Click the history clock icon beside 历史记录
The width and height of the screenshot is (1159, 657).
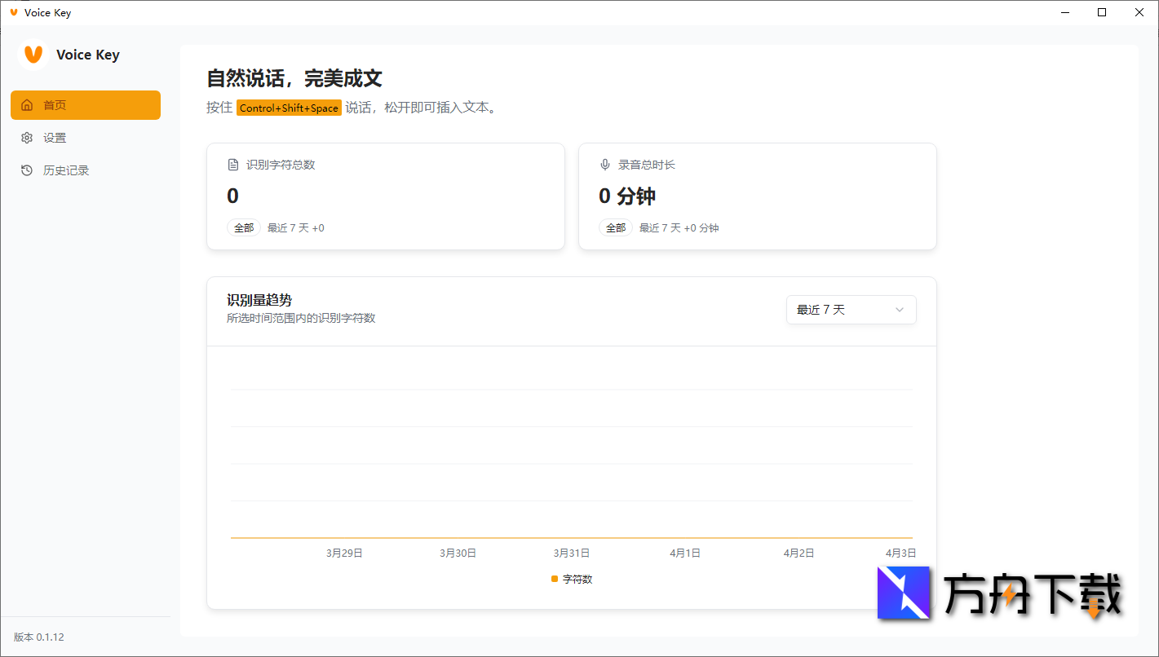27,170
